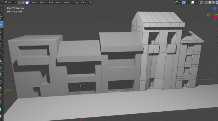Open the UV menu
218x121 pixels.
pyautogui.click(x=91, y=2)
